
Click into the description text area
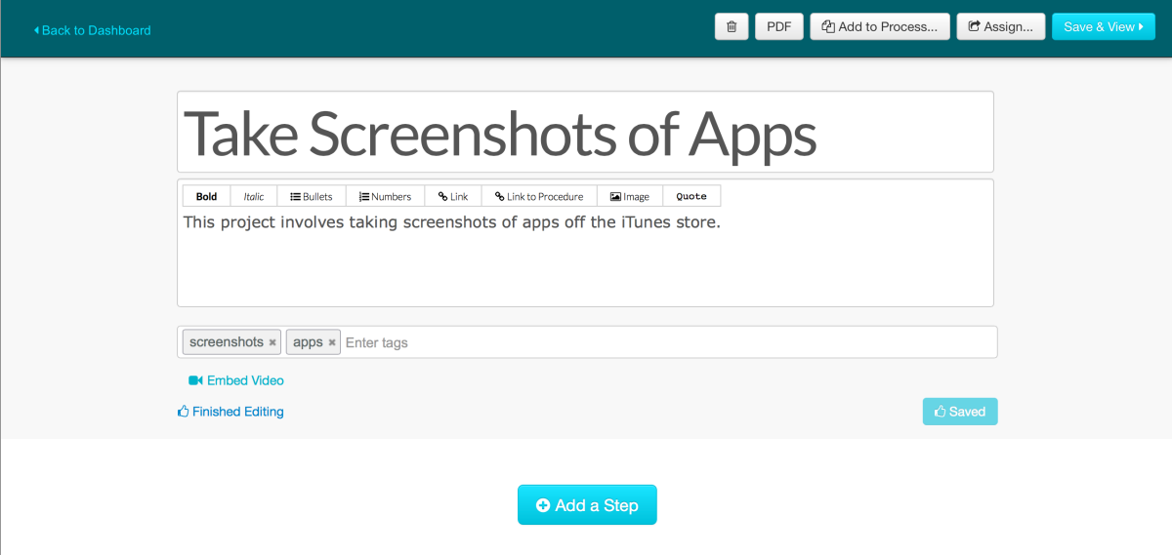(x=585, y=256)
